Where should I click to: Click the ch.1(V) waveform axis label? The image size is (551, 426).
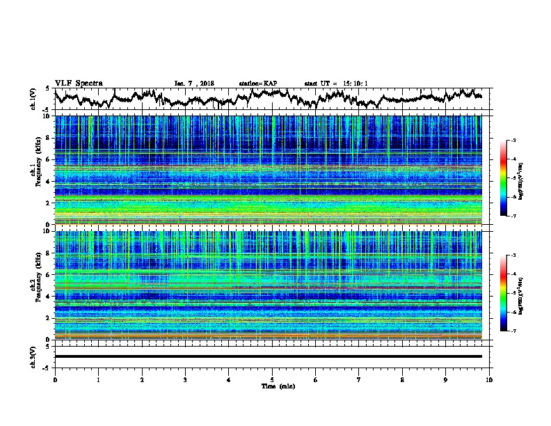coord(33,99)
